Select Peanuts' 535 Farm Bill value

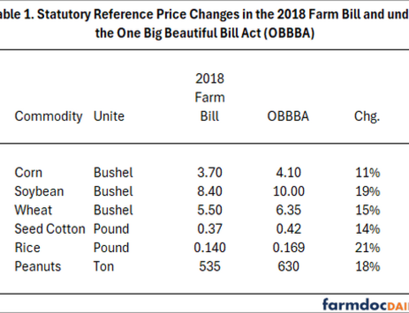pyautogui.click(x=210, y=266)
